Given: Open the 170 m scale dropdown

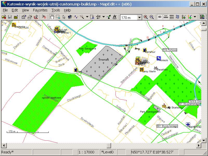Looking at the screenshot, I should (x=140, y=17).
